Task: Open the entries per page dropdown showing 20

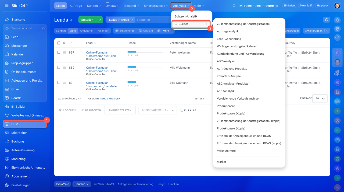Action: pyautogui.click(x=320, y=99)
